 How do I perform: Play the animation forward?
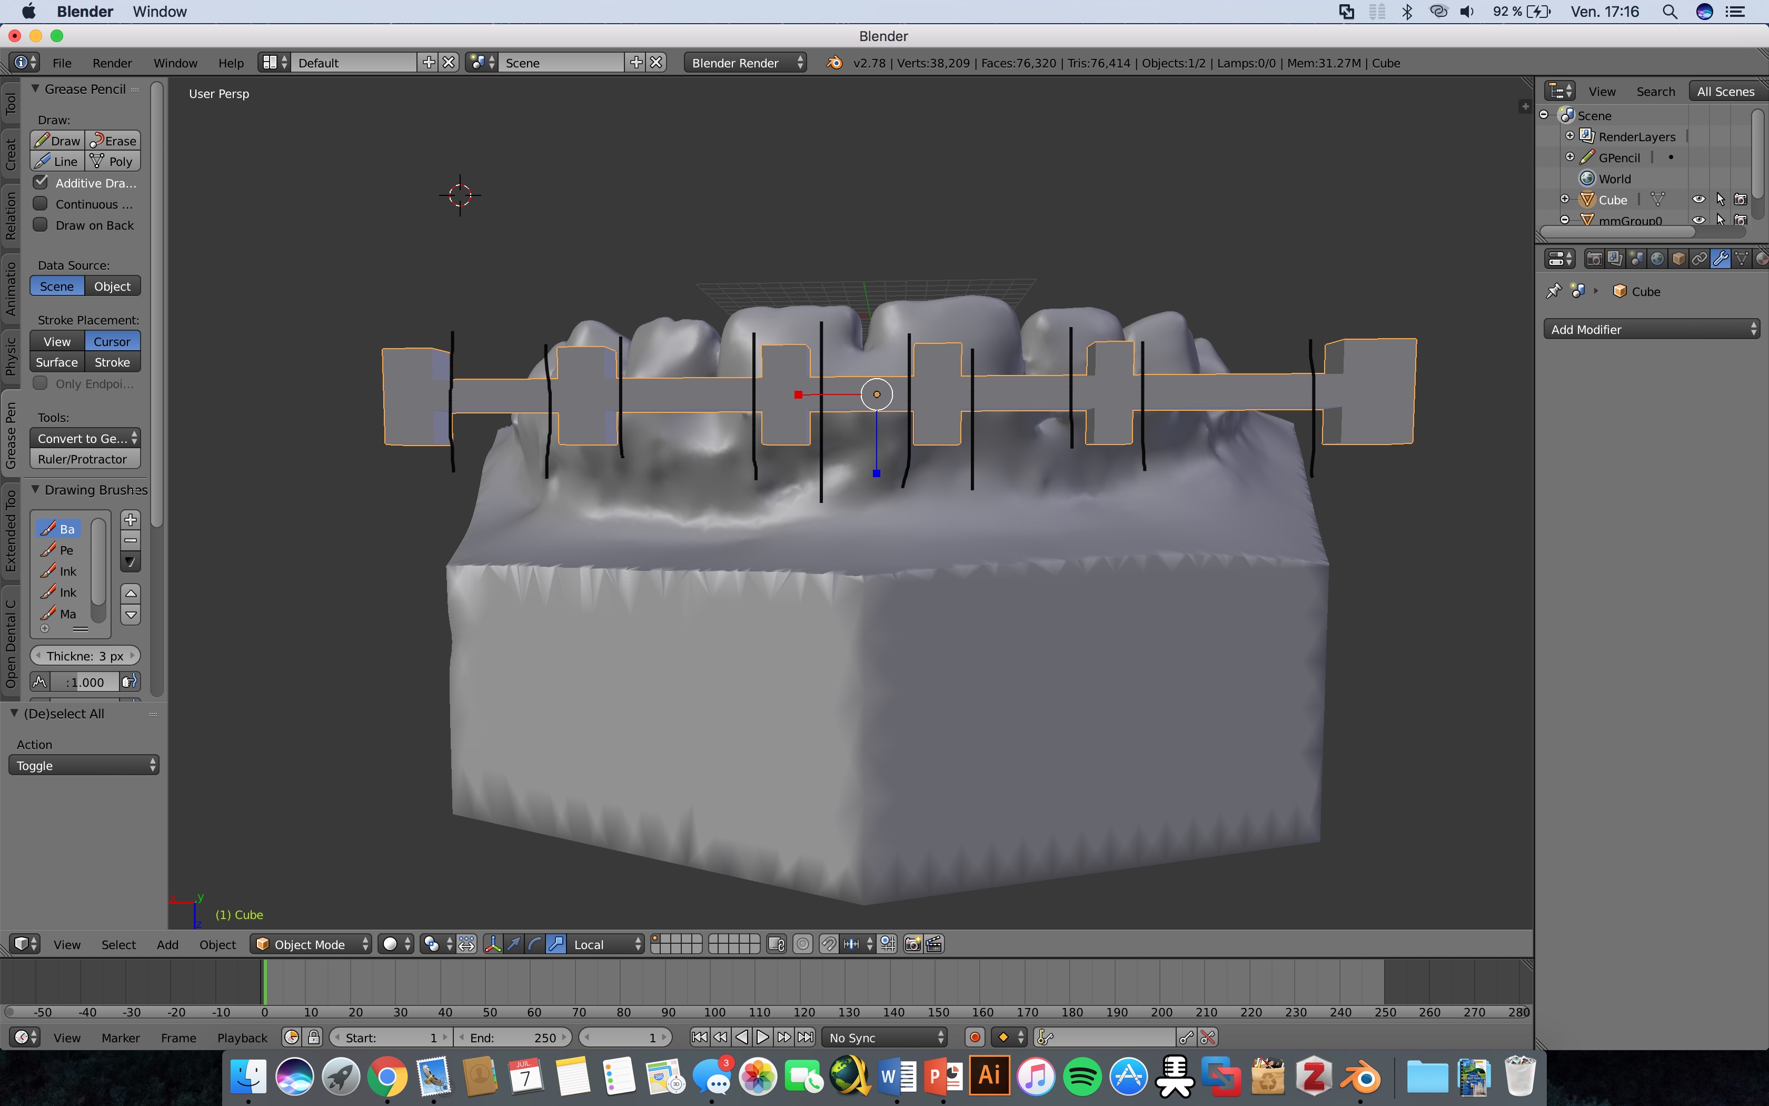point(762,1037)
